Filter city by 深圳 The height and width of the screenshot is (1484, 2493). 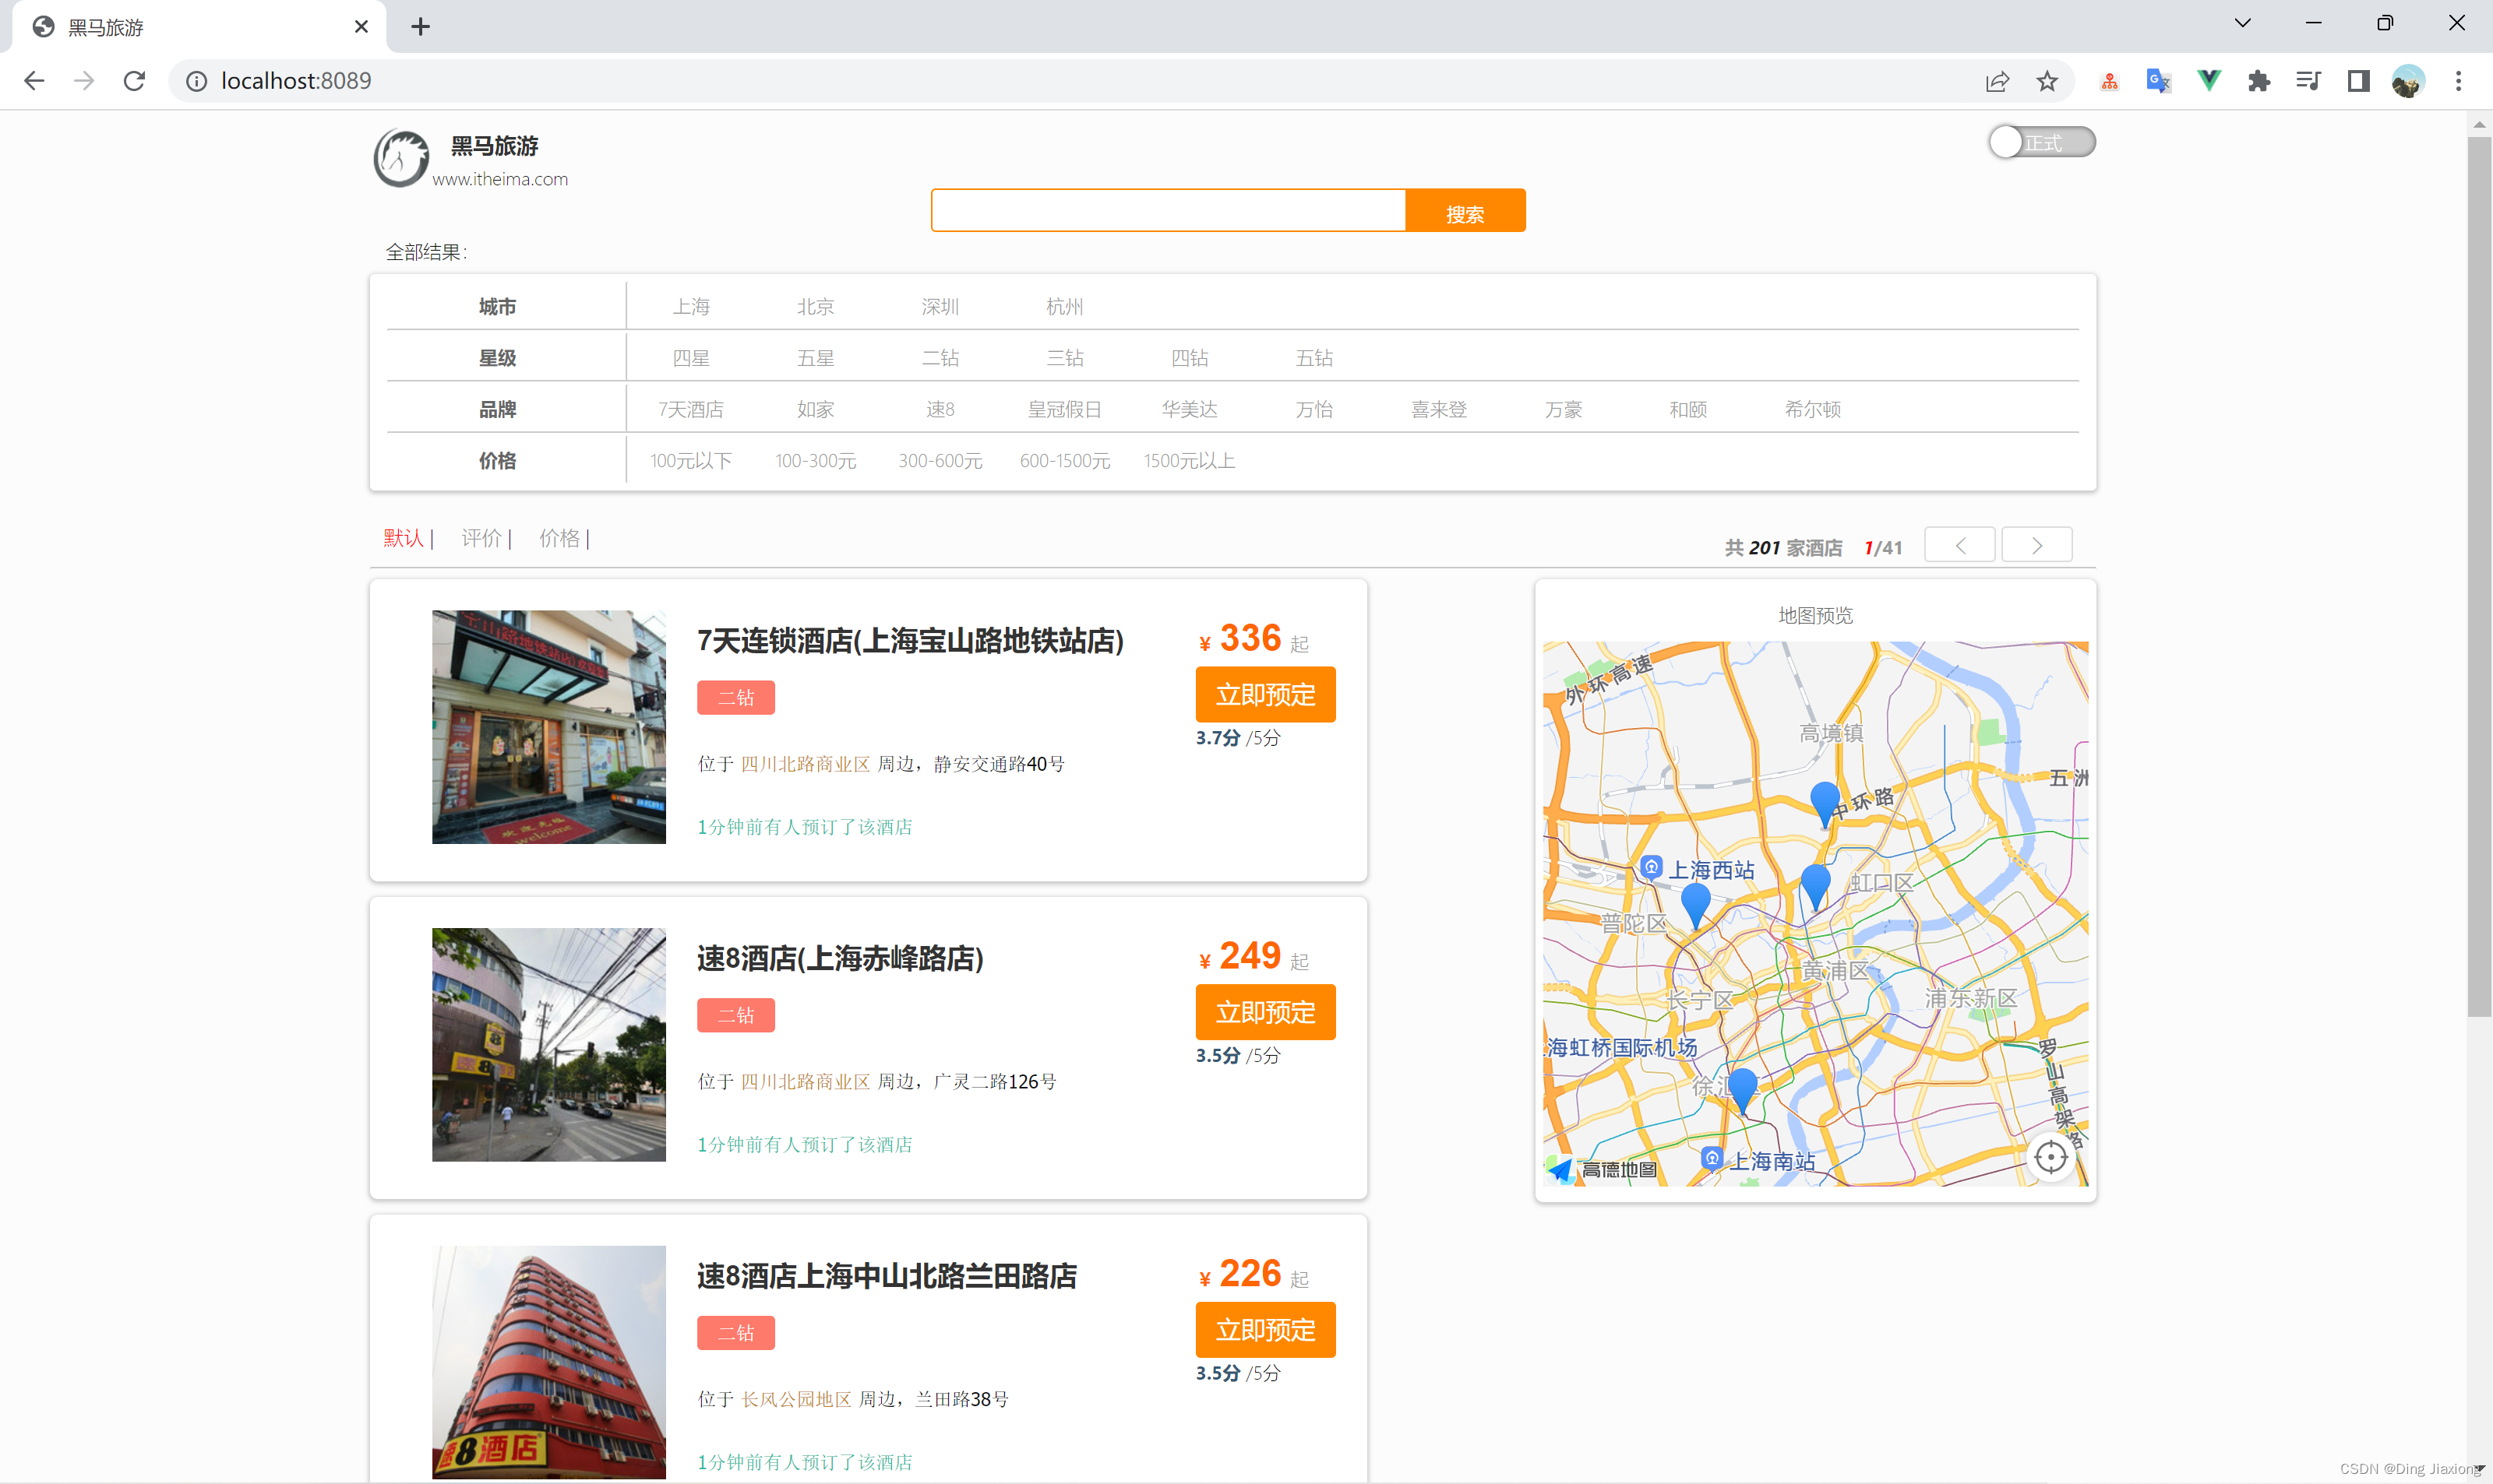click(940, 306)
